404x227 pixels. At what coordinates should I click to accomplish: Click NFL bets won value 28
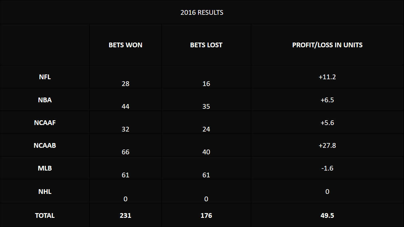[x=125, y=84]
